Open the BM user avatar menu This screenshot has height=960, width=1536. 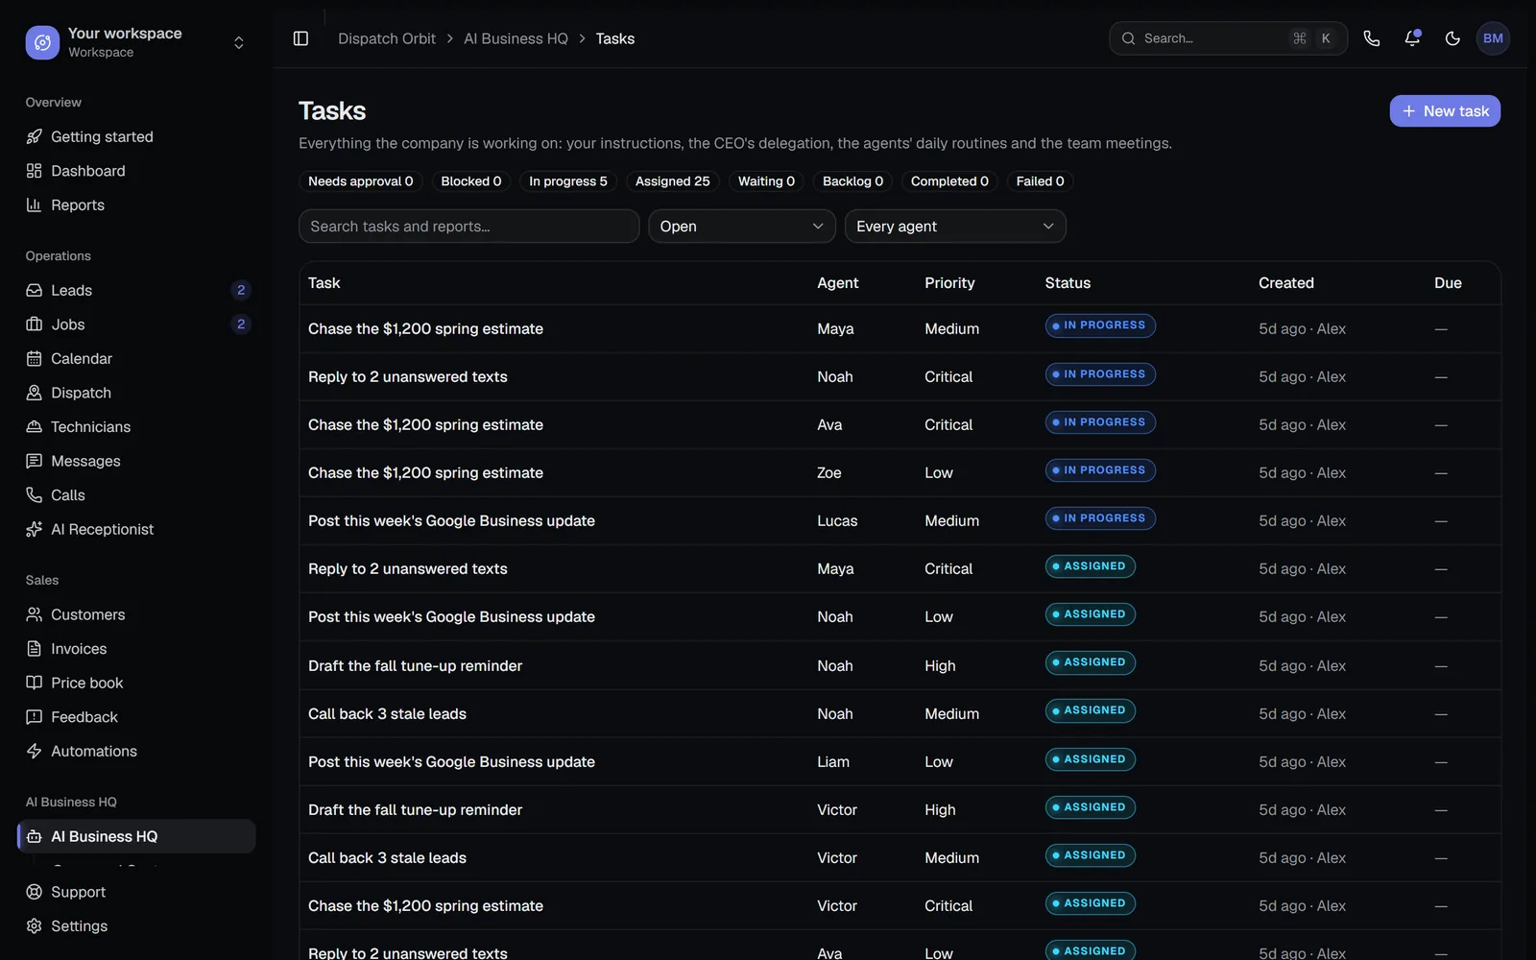[1493, 38]
